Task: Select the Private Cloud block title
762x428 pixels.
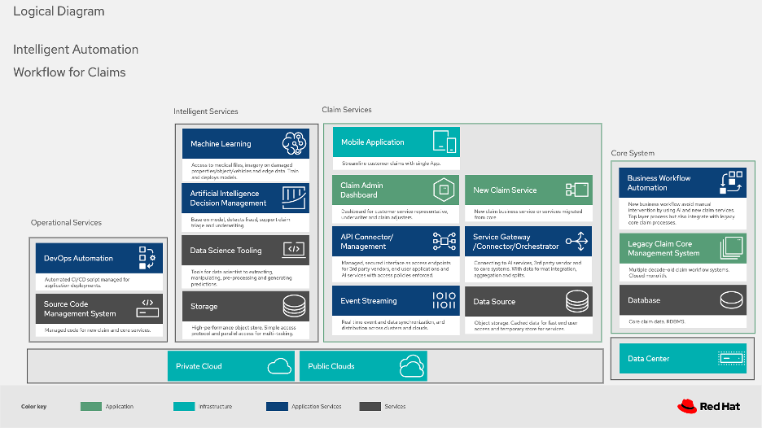Action: click(199, 366)
